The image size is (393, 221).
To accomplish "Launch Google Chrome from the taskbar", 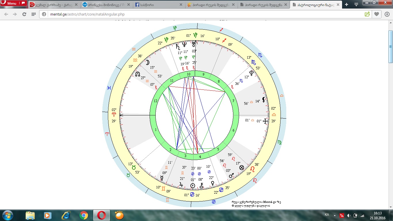I will [x=84, y=215].
